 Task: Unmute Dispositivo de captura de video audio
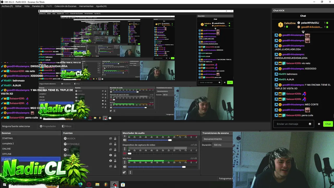click(x=125, y=153)
